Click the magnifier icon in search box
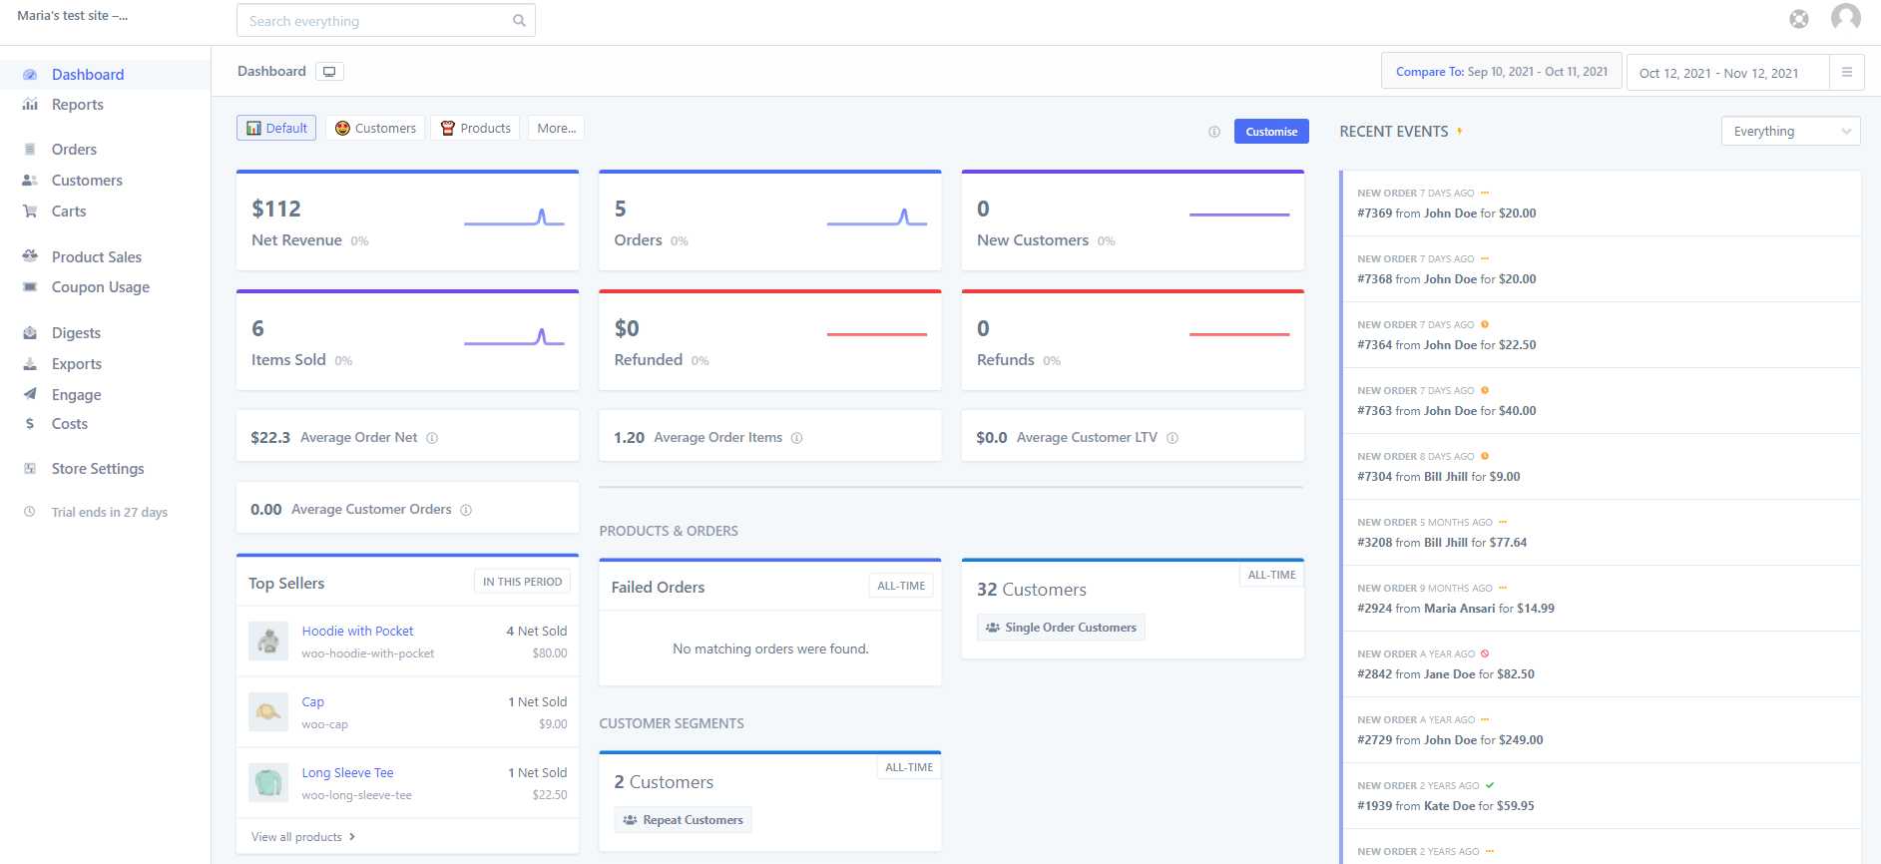 tap(519, 21)
